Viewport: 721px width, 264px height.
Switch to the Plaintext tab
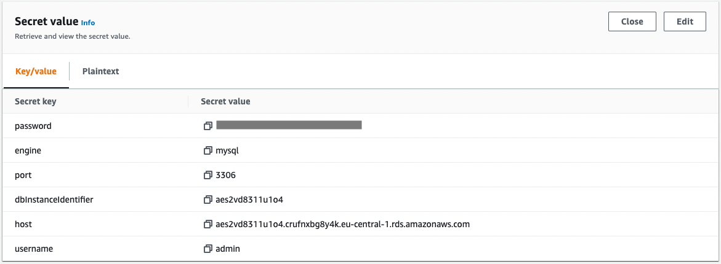tap(101, 71)
